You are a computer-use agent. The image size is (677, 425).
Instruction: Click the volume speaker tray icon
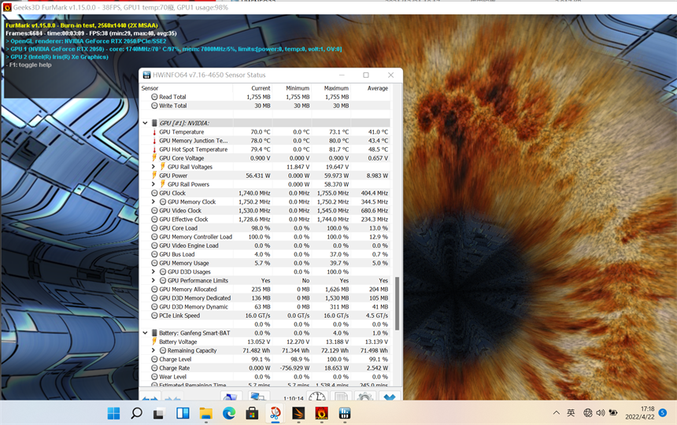tap(600, 413)
